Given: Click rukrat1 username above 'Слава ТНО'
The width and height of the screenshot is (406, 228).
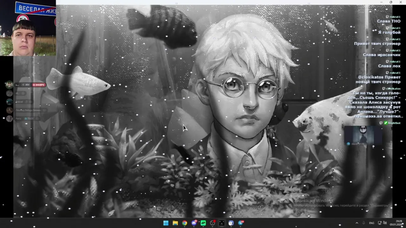Looking at the screenshot, I should [395, 17].
